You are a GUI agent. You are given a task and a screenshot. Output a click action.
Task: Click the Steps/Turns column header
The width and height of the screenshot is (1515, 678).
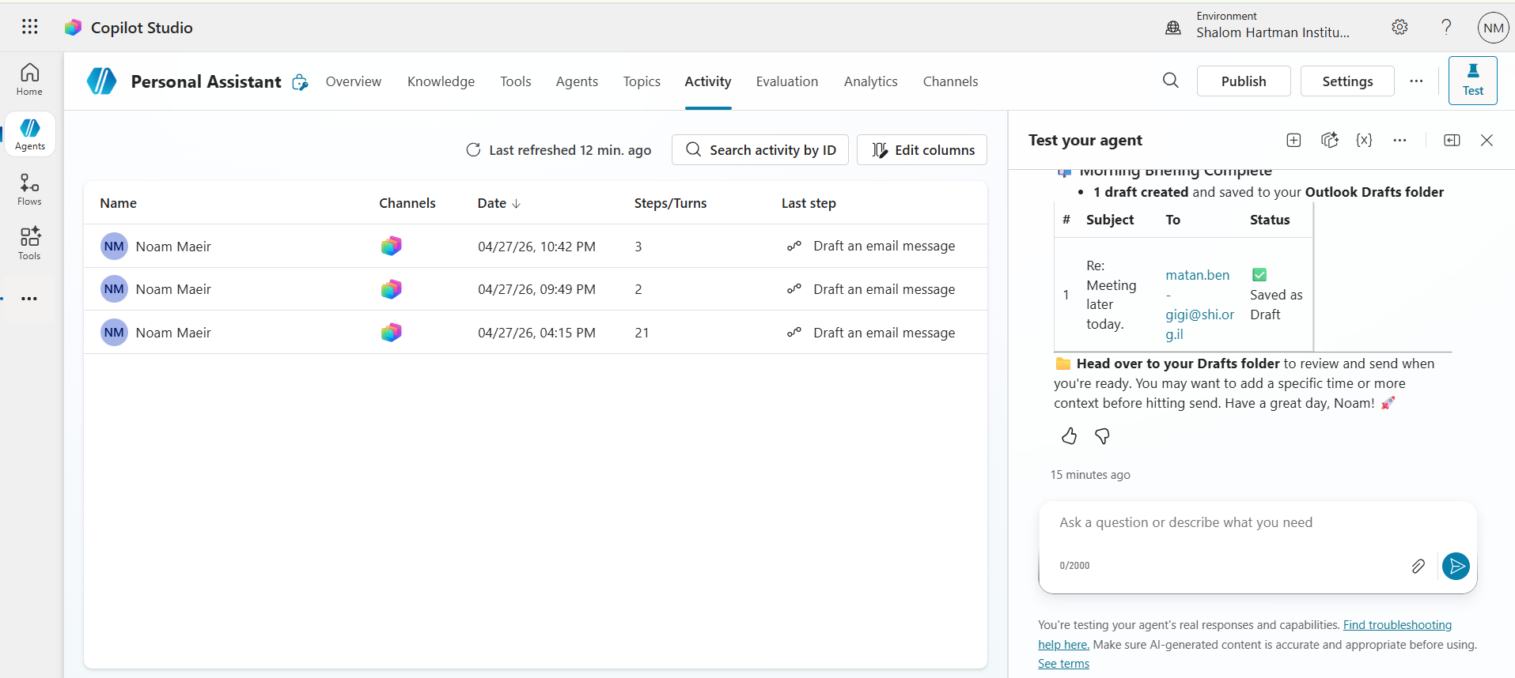coord(670,203)
